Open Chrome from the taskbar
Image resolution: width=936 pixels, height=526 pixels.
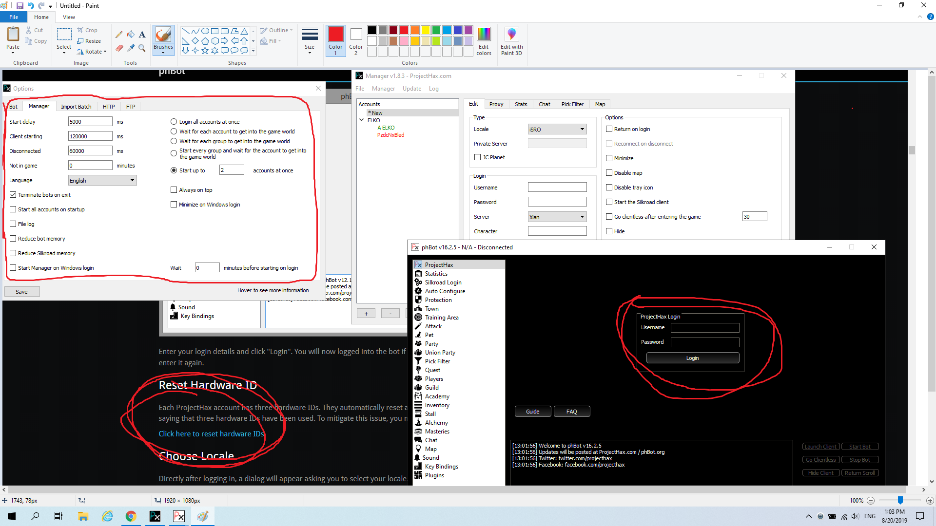coord(131,516)
